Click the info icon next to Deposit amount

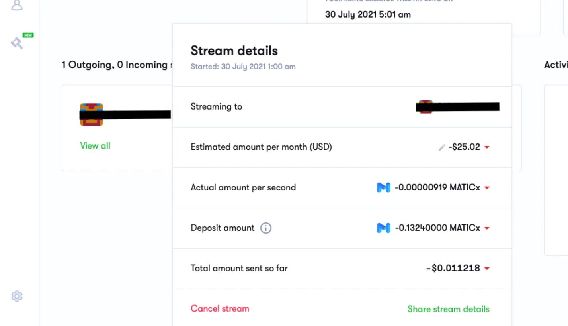pyautogui.click(x=266, y=228)
